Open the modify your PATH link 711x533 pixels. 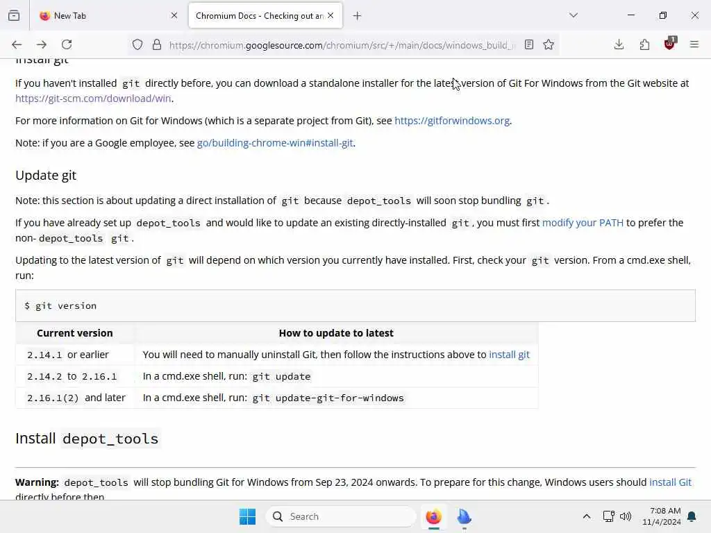(583, 223)
